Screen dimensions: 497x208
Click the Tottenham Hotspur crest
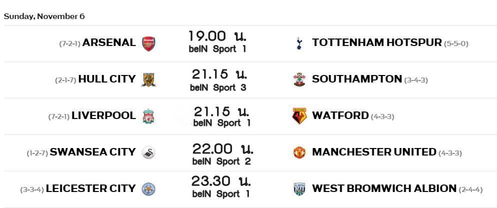(298, 43)
